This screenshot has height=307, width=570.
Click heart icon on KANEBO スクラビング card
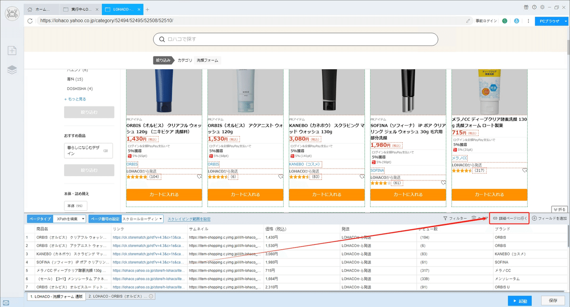coord(362,177)
